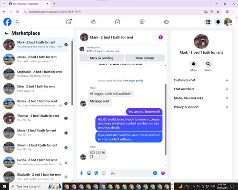Click the 'Hi Reggie, is this still available?' message
The image size is (238, 190).
[x=111, y=94]
